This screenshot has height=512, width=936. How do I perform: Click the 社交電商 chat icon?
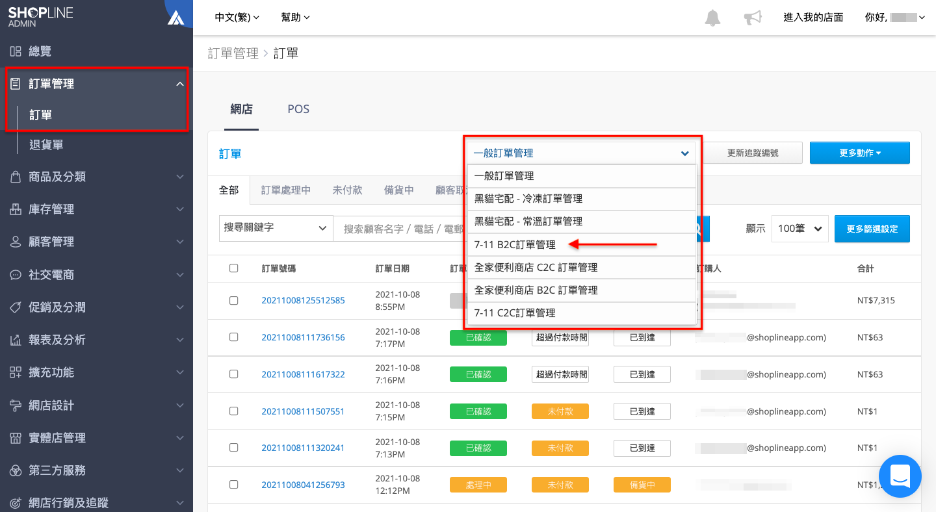click(16, 275)
